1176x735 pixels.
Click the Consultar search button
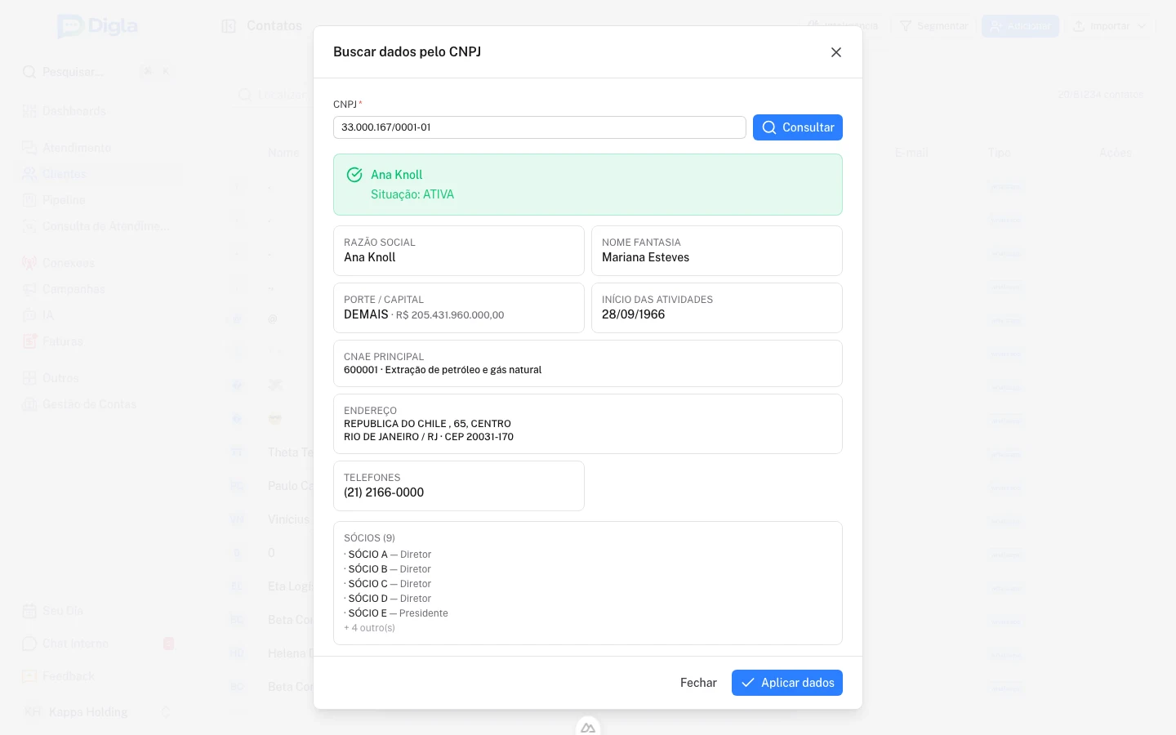click(x=798, y=127)
